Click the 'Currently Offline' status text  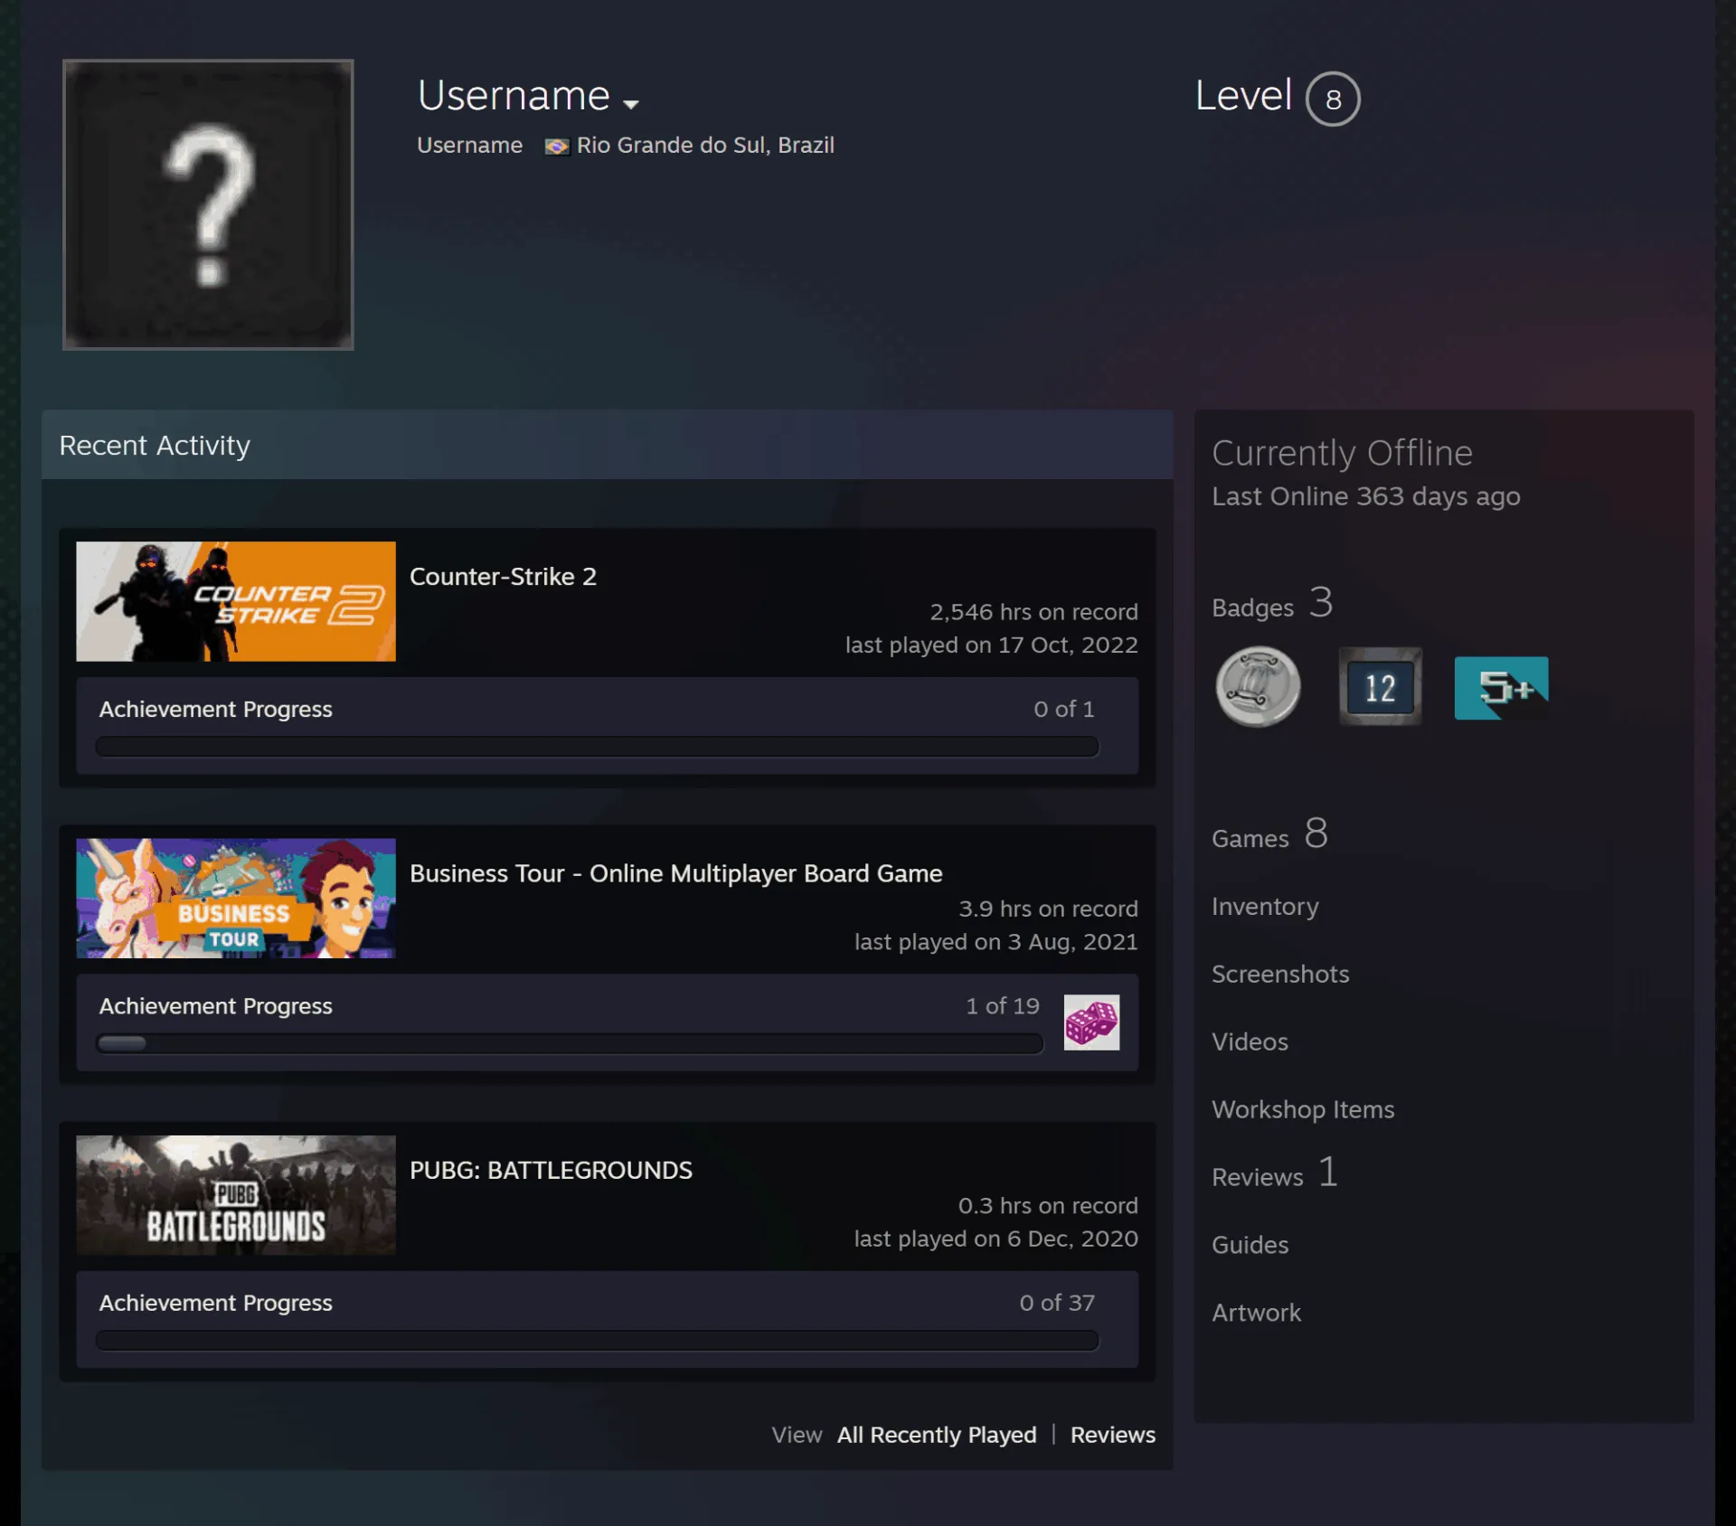(x=1342, y=453)
